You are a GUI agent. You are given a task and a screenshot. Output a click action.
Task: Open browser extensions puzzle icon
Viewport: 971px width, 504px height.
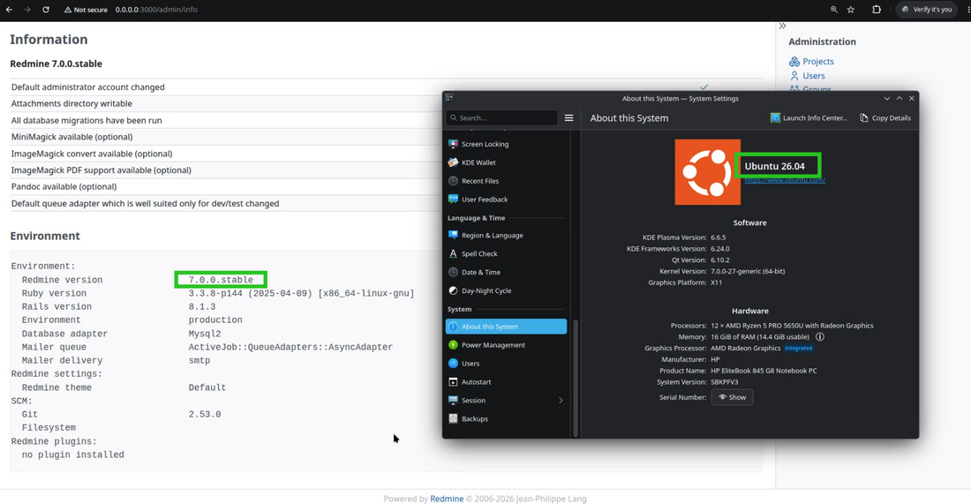(x=877, y=10)
